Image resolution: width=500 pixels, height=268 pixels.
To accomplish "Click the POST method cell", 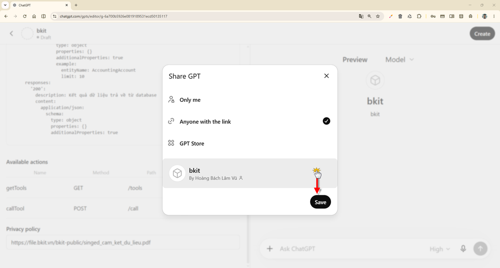I will pyautogui.click(x=80, y=209).
